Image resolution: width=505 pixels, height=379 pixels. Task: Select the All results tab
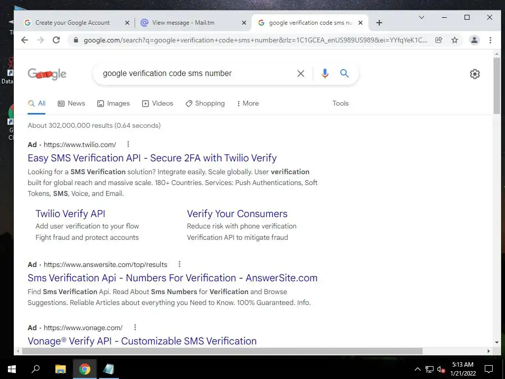pyautogui.click(x=36, y=104)
